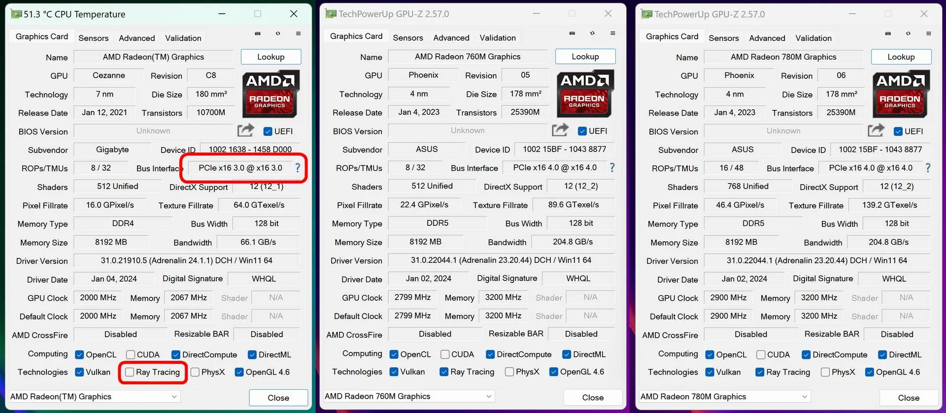Click the bus interface question mark in the 780M window
Image resolution: width=946 pixels, height=413 pixels.
pyautogui.click(x=928, y=168)
